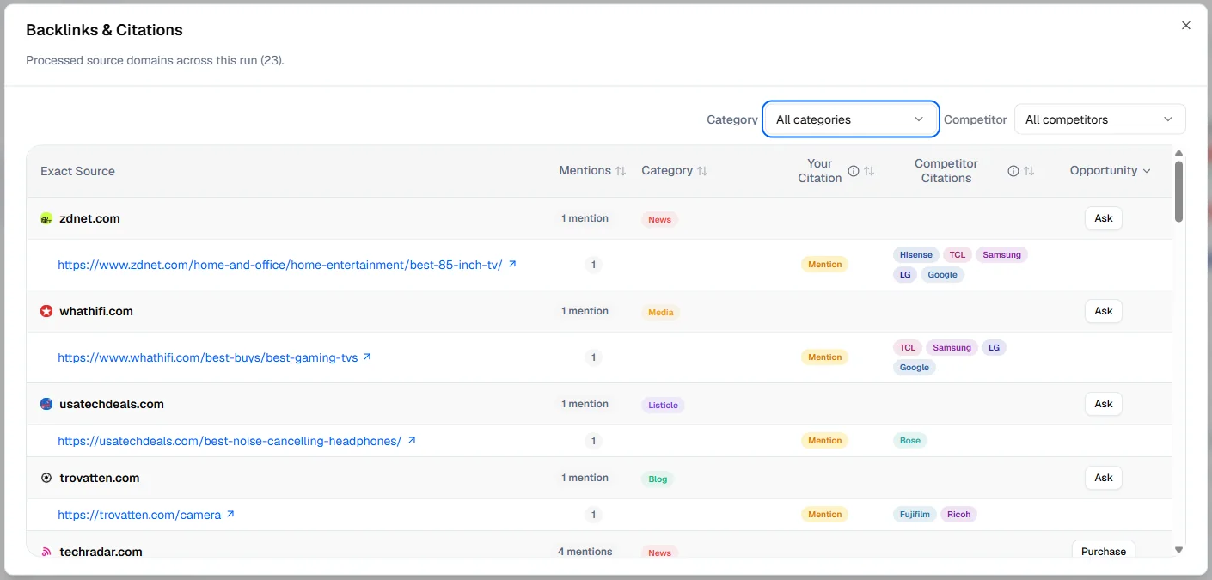1212x580 pixels.
Task: Sort by Your Citation column arrows
Action: (x=869, y=171)
